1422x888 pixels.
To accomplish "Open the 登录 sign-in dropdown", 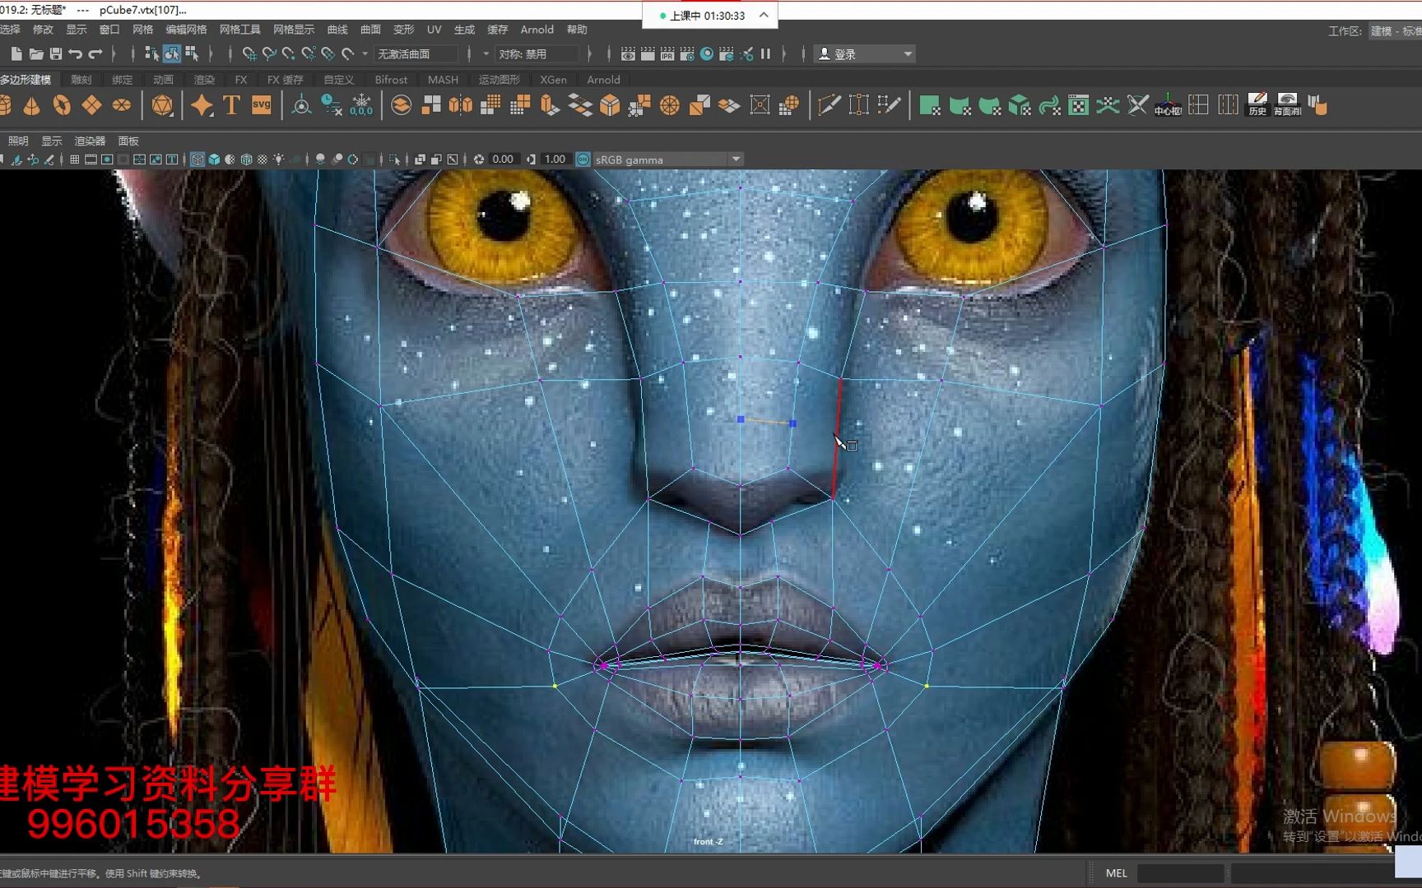I will click(x=865, y=54).
